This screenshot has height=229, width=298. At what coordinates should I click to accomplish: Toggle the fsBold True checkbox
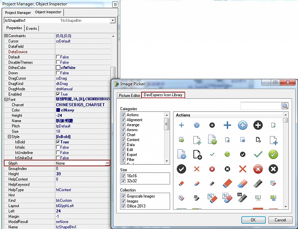[58, 142]
